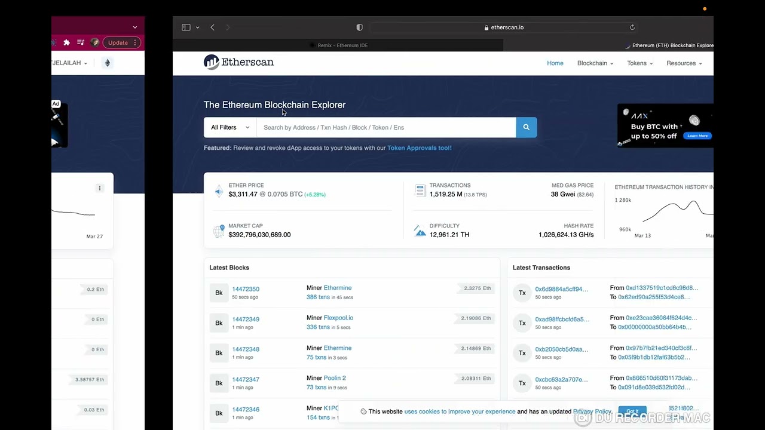The width and height of the screenshot is (765, 430).
Task: Open Privacy Policy link in cookie banner
Action: [592, 411]
